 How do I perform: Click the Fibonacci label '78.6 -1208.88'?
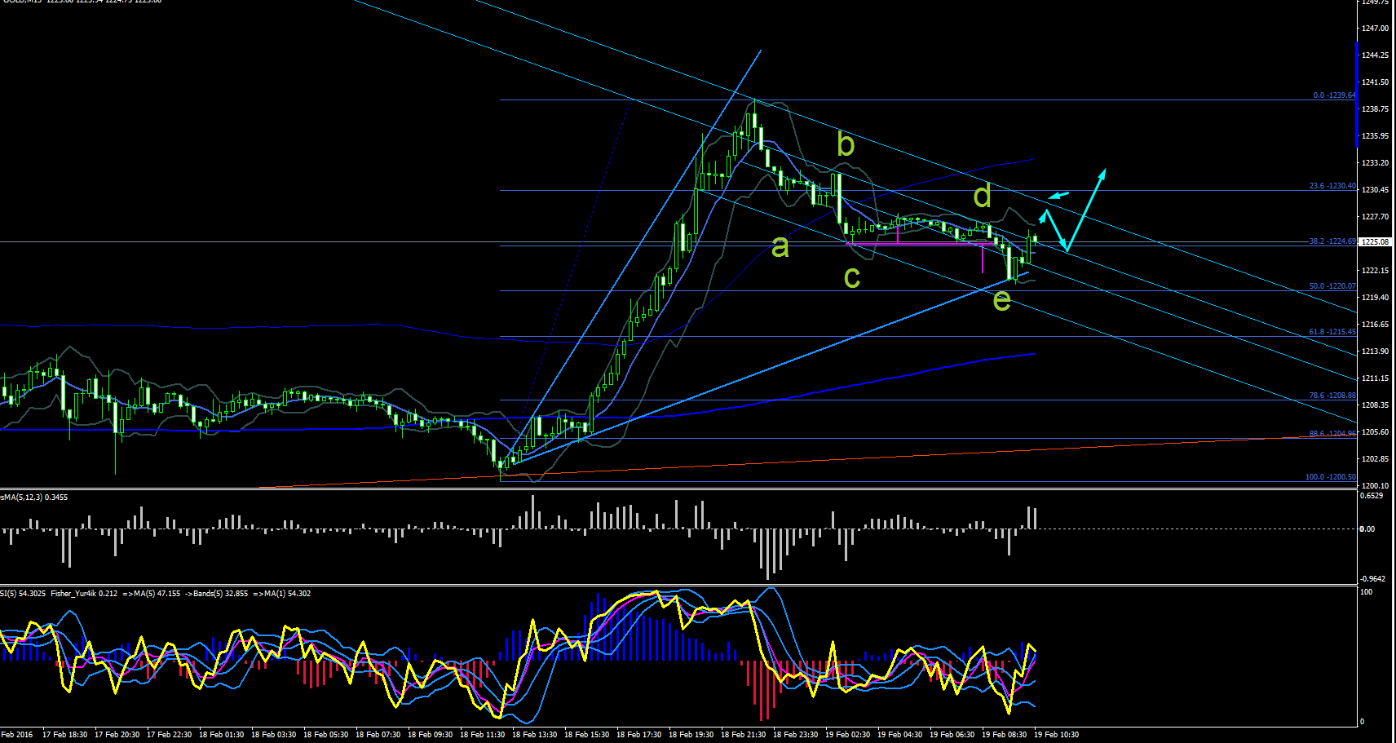click(x=1332, y=396)
